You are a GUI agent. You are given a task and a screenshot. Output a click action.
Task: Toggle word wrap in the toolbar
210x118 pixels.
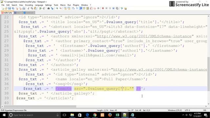(x=73, y=9)
